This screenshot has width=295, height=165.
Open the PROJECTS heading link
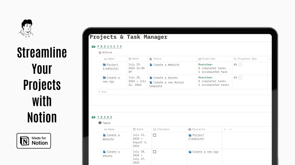click(x=109, y=46)
